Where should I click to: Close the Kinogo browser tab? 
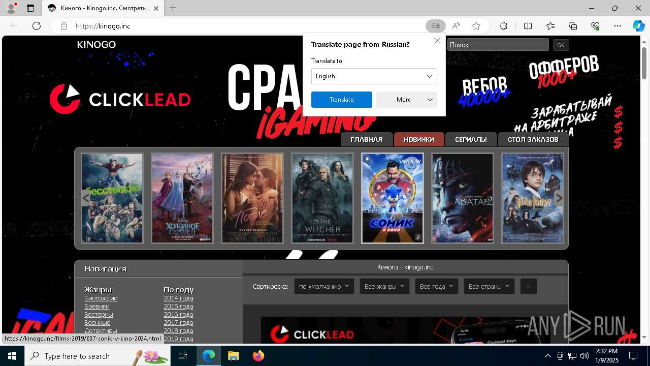pos(156,8)
